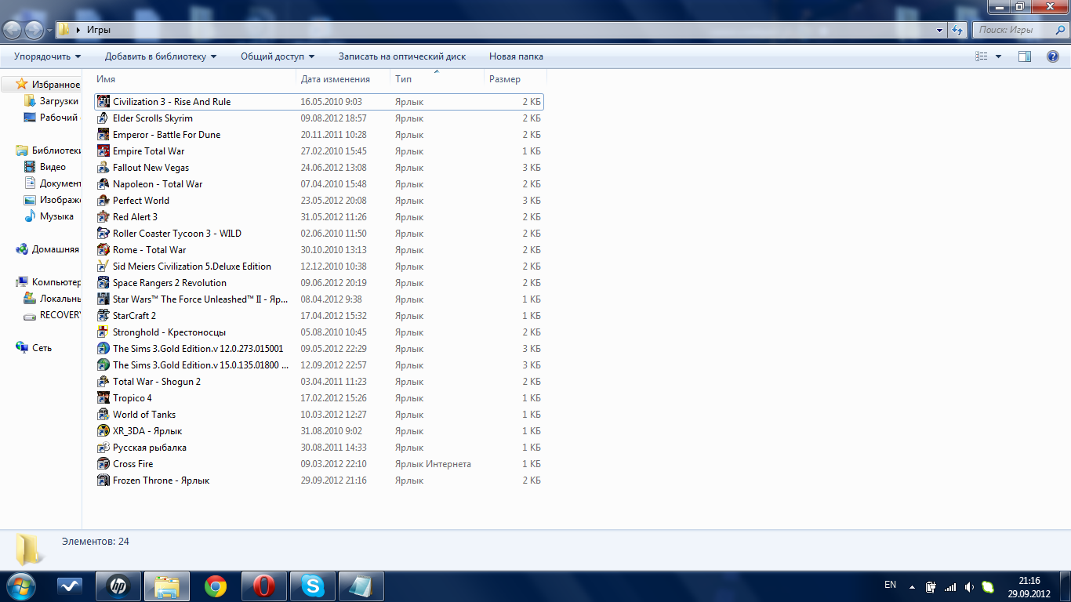Sort by Дата изменения column header
This screenshot has width=1071, height=602.
point(343,79)
